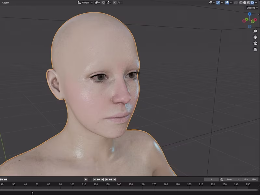The height and width of the screenshot is (195, 260).
Task: Click the blue Z axis on navigation gizmo
Action: tap(249, 14)
